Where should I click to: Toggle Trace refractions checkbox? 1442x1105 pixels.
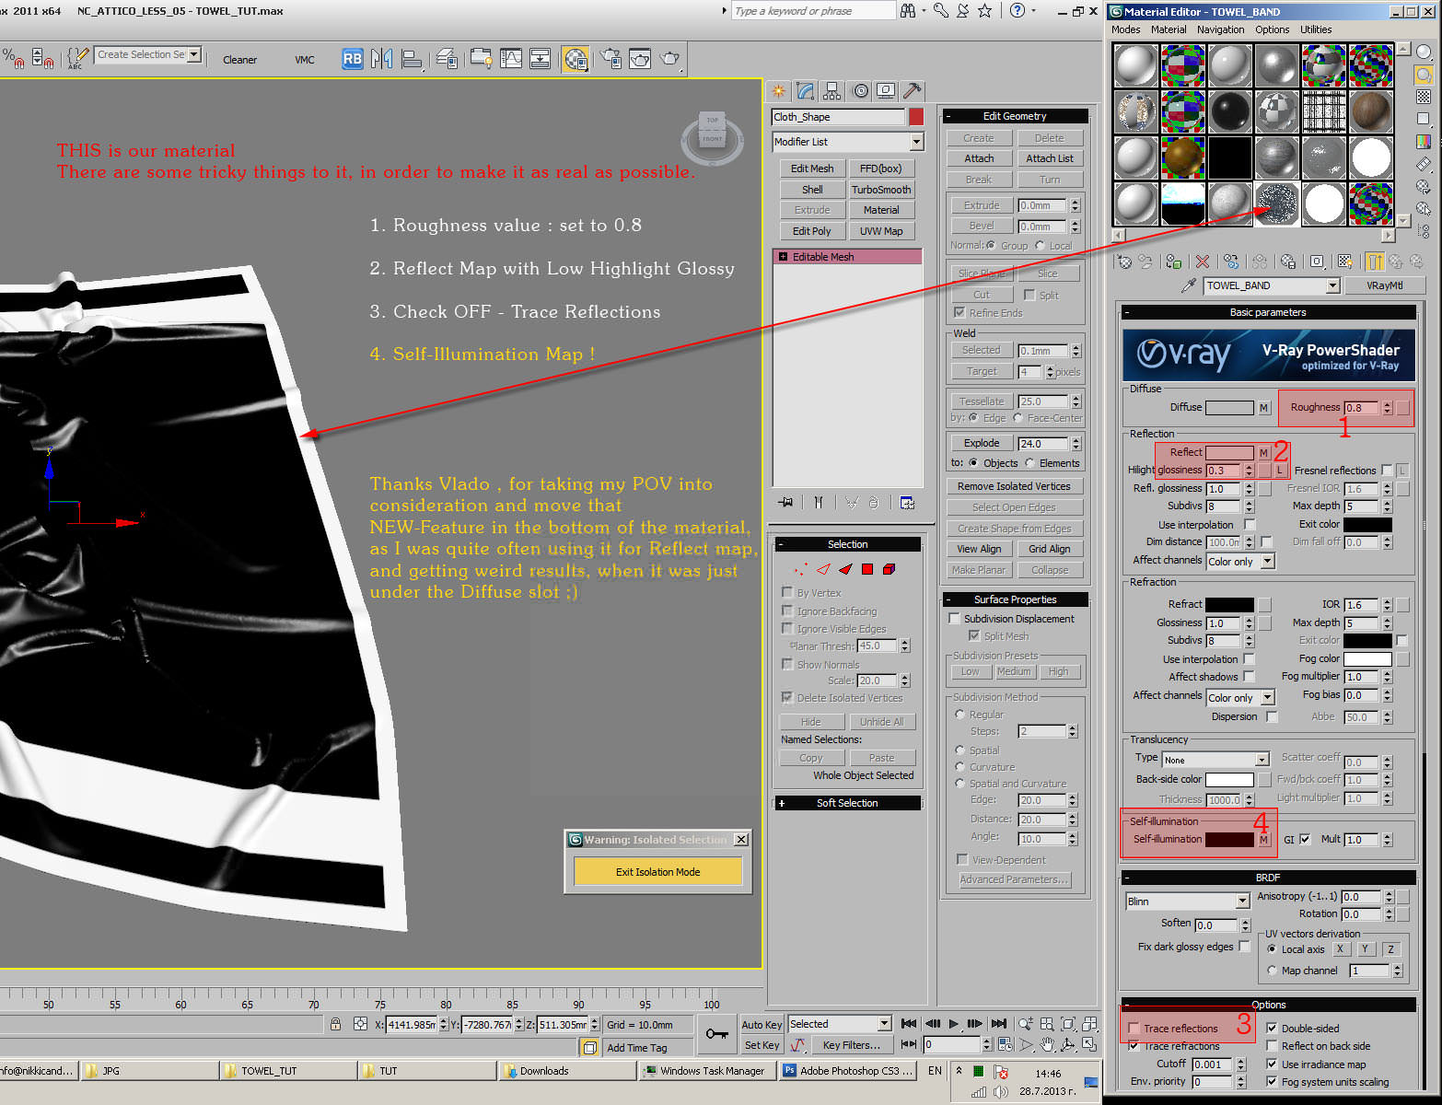pos(1134,1046)
